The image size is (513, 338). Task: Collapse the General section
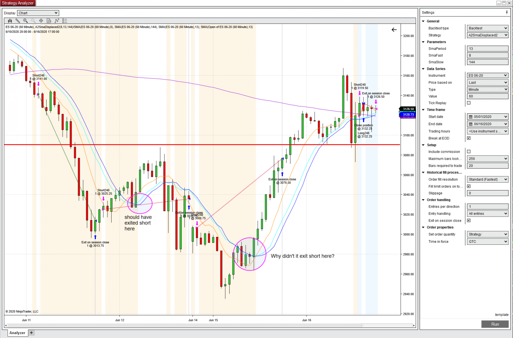tap(423, 21)
